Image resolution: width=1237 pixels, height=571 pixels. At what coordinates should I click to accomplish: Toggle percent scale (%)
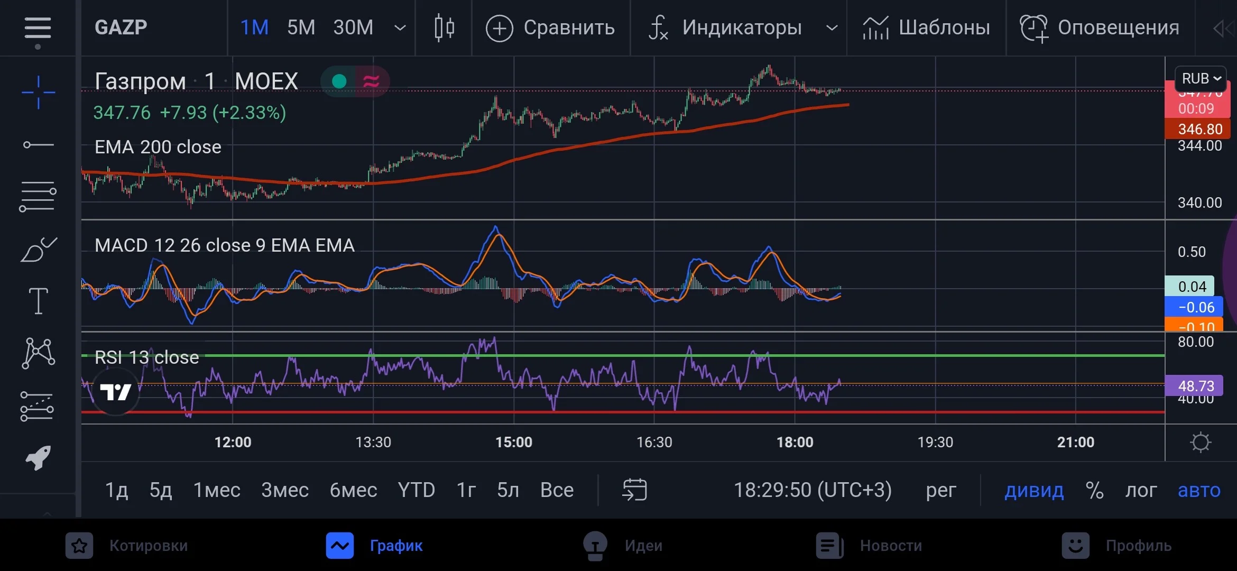[1094, 491]
